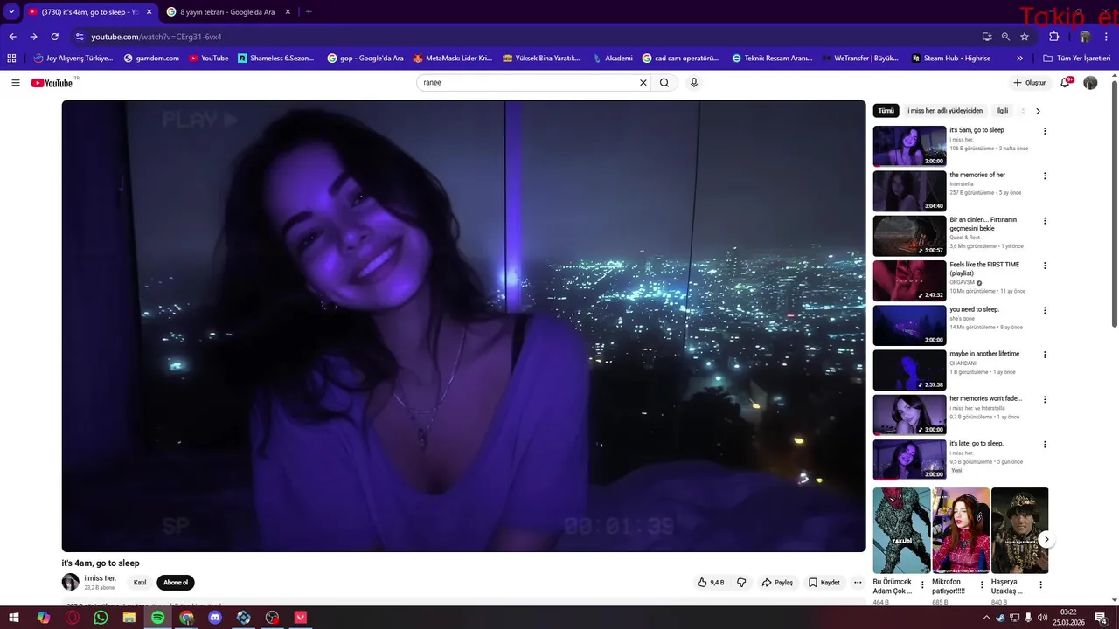Reload the current page

coord(54,37)
